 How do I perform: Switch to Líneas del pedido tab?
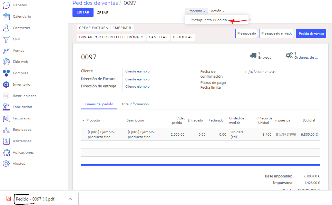(99, 104)
